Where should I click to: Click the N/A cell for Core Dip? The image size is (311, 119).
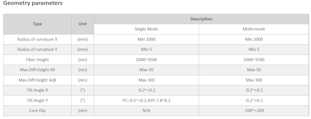click(146, 111)
